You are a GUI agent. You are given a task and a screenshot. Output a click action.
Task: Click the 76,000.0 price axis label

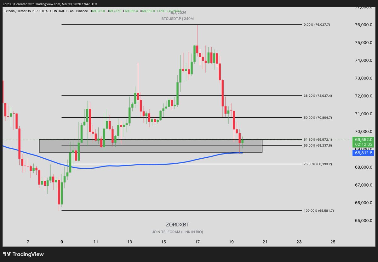coord(364,25)
